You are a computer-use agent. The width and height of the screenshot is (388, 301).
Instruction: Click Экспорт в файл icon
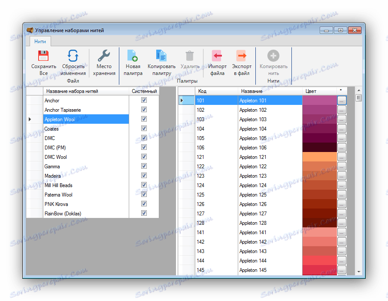click(242, 56)
